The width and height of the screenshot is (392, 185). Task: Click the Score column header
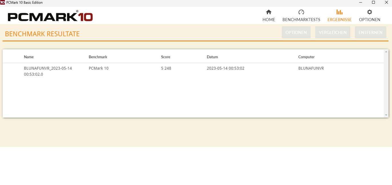166,57
